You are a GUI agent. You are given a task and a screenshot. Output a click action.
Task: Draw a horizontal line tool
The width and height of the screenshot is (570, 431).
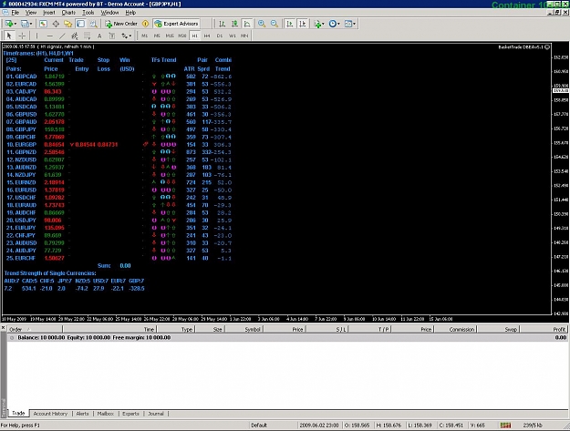click(x=50, y=36)
